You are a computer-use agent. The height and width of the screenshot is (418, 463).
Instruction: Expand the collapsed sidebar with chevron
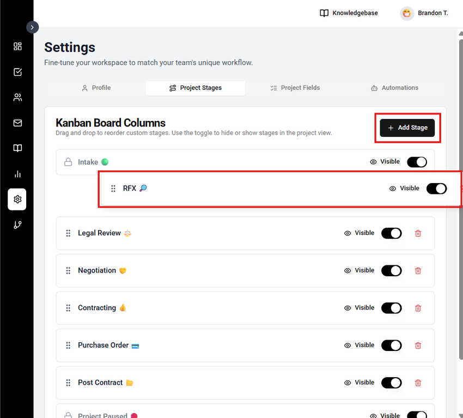33,27
